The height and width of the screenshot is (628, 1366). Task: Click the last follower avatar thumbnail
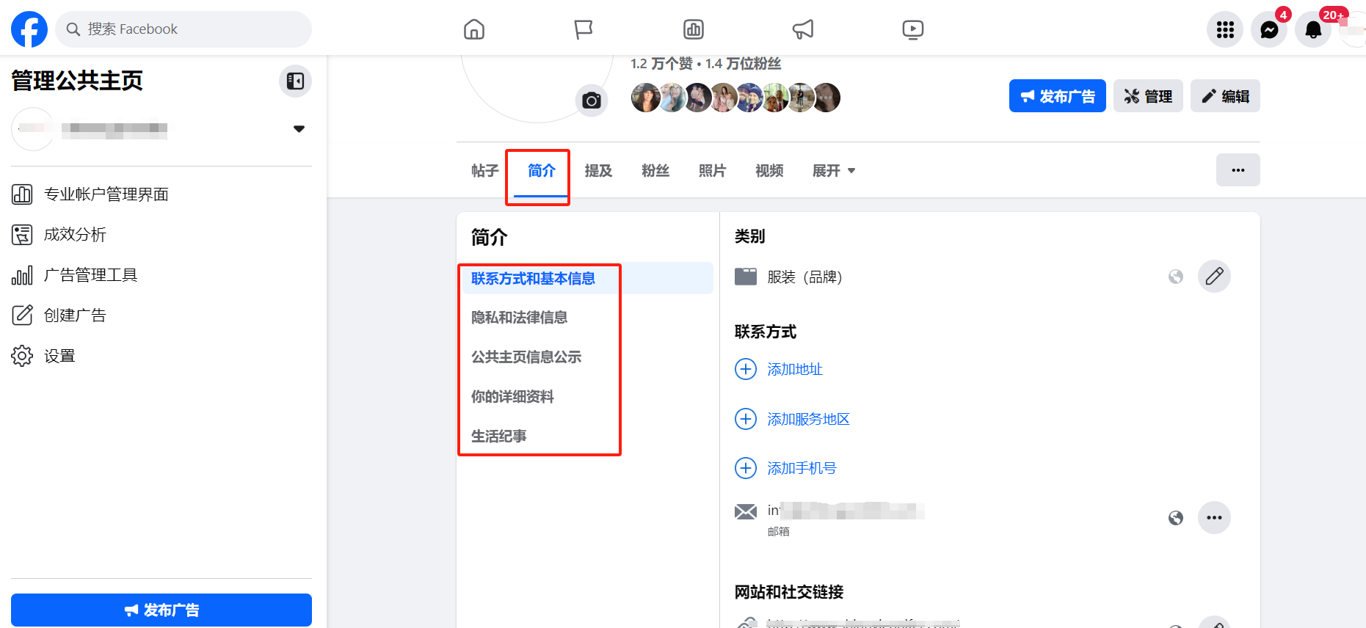[x=826, y=98]
